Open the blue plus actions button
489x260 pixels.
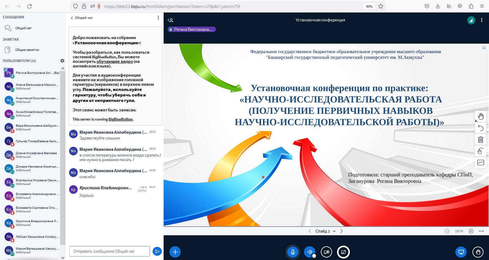[175, 252]
